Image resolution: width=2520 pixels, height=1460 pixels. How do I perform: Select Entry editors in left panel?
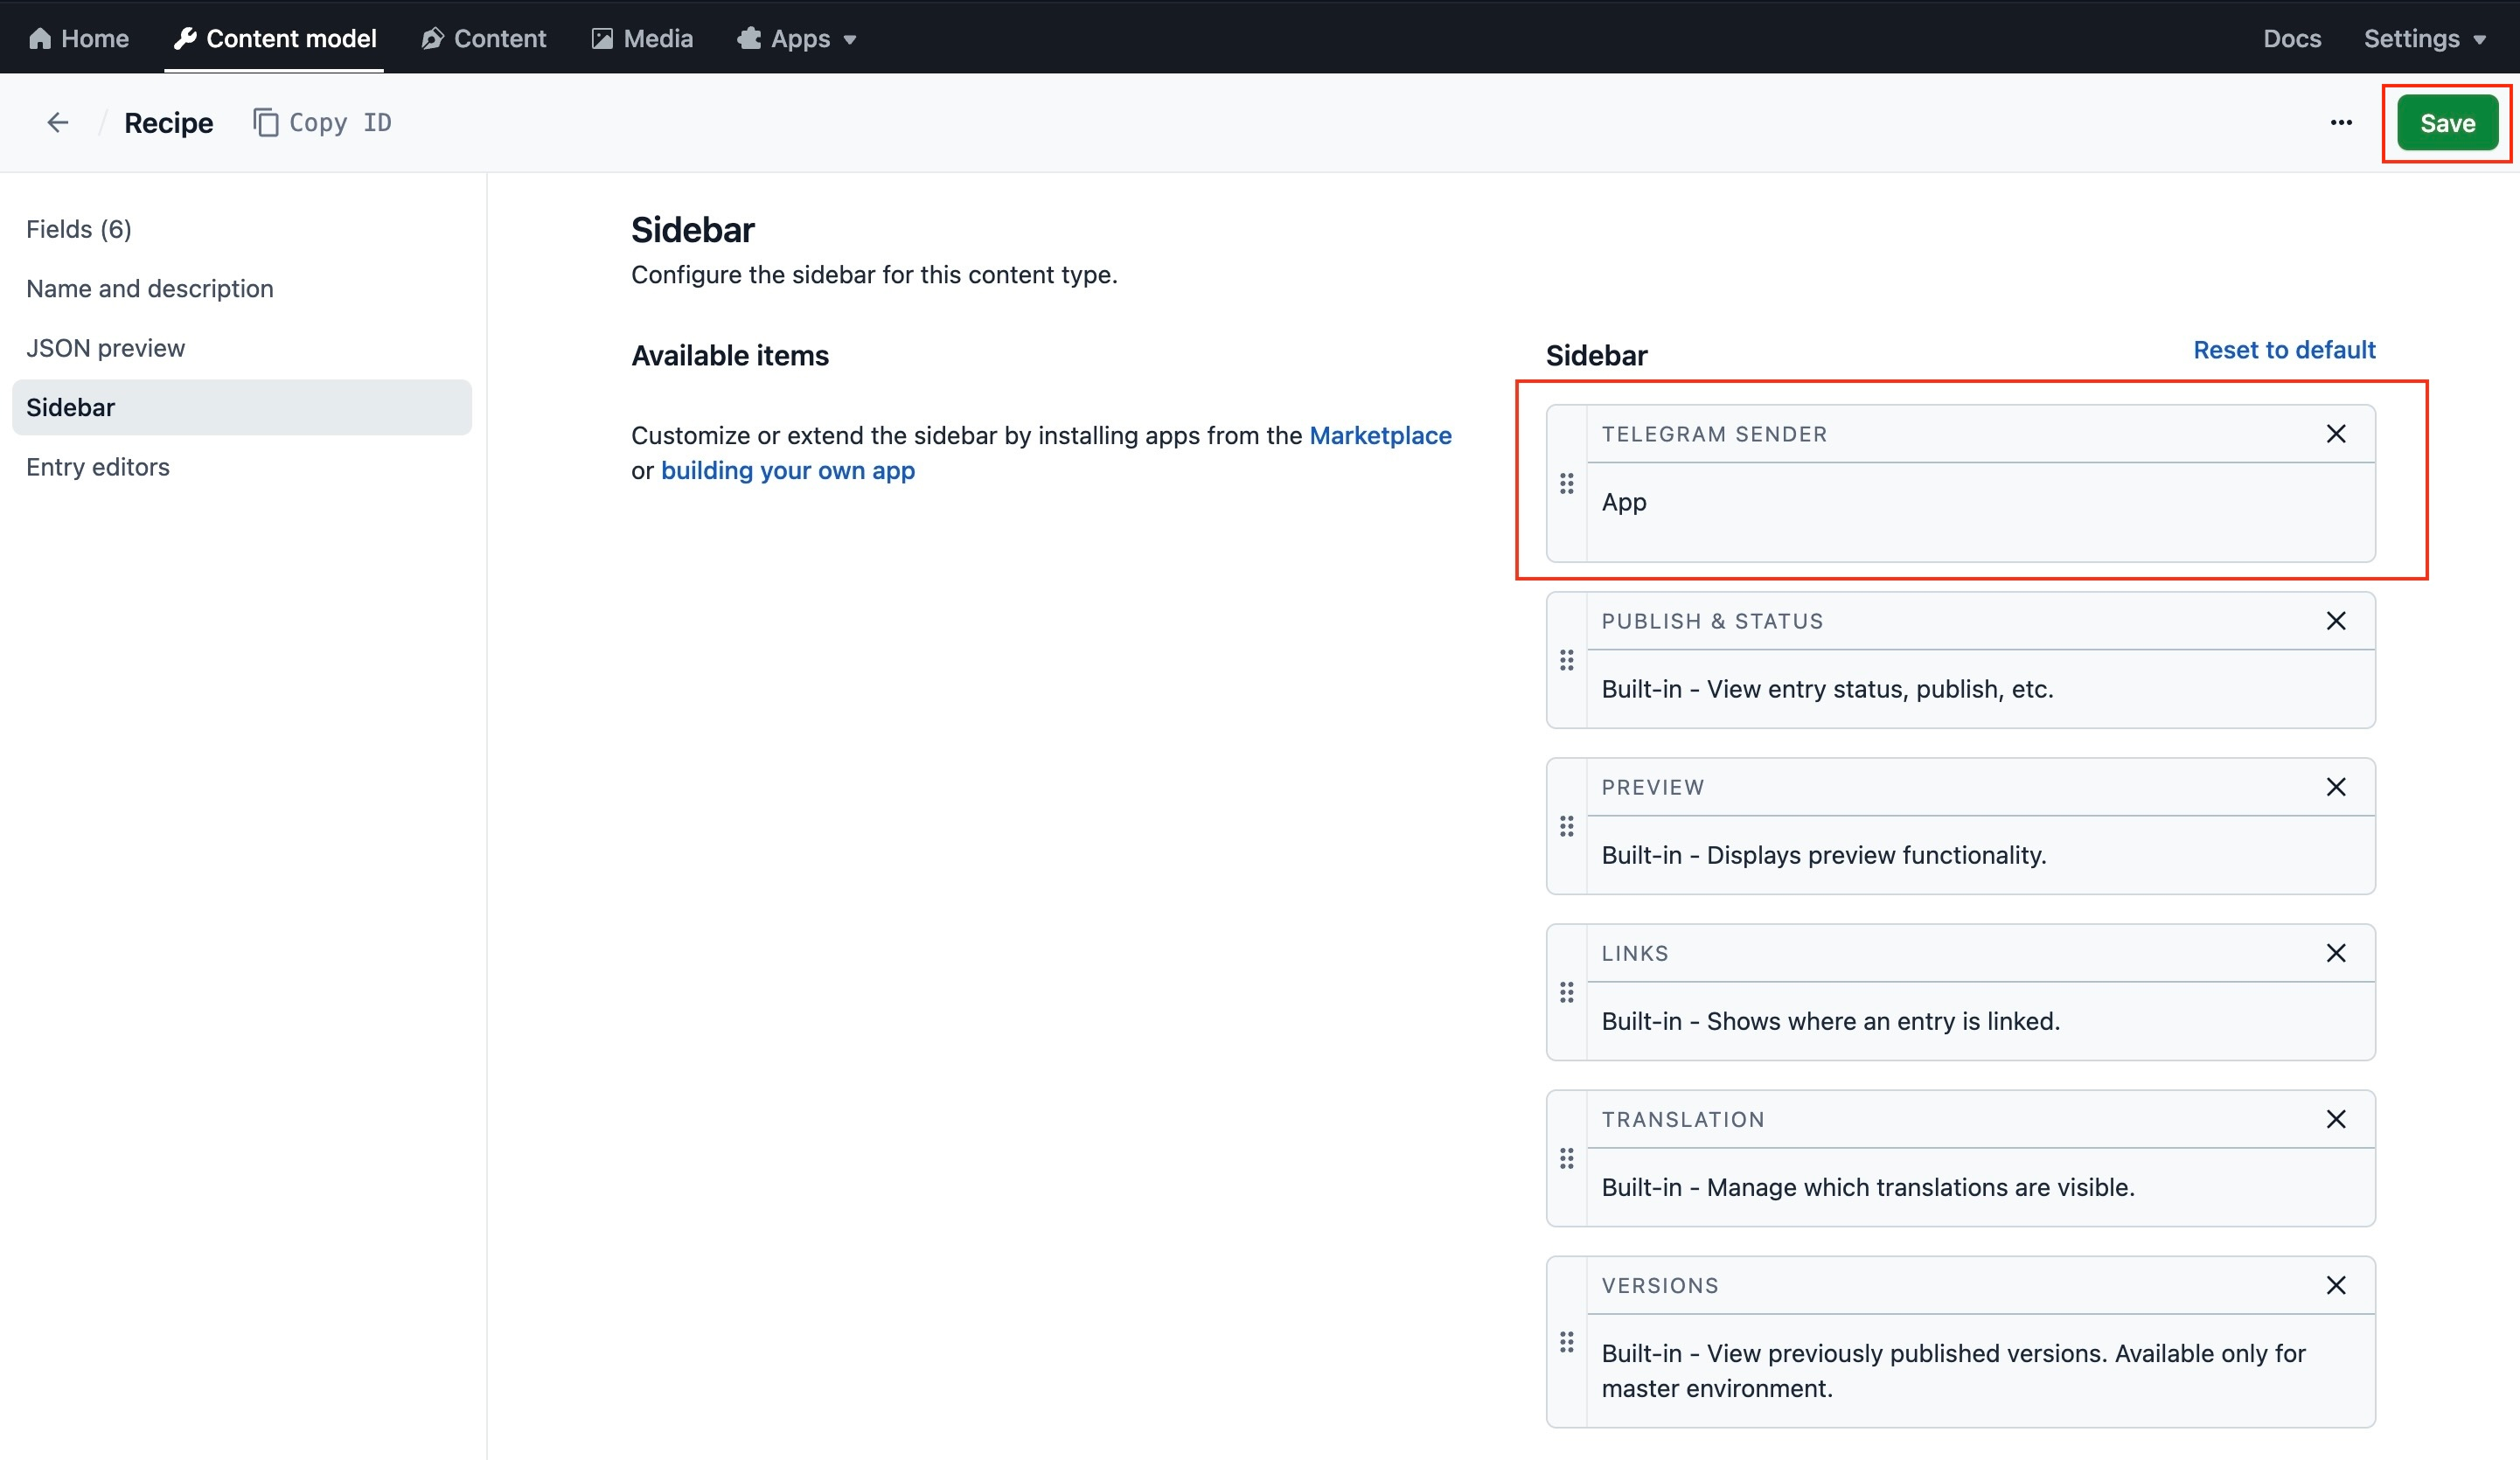pyautogui.click(x=98, y=466)
